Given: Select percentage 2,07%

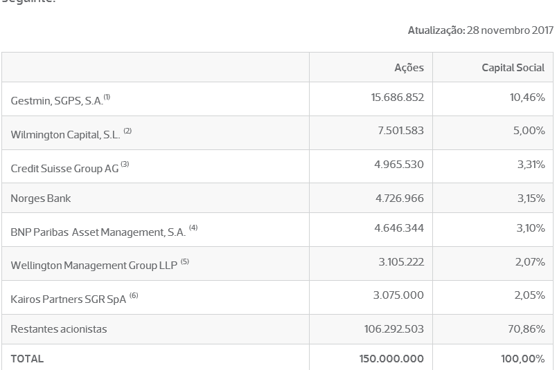Looking at the screenshot, I should point(530,262).
